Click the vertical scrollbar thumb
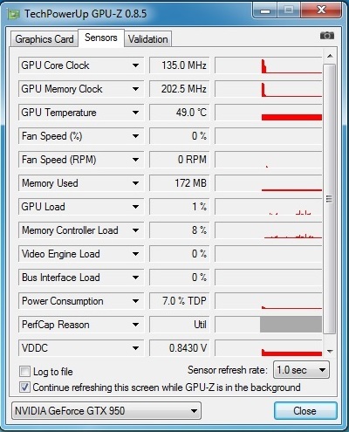The height and width of the screenshot is (432, 349). [329, 199]
